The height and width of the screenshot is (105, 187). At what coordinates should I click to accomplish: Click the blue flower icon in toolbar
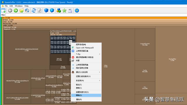(77, 10)
